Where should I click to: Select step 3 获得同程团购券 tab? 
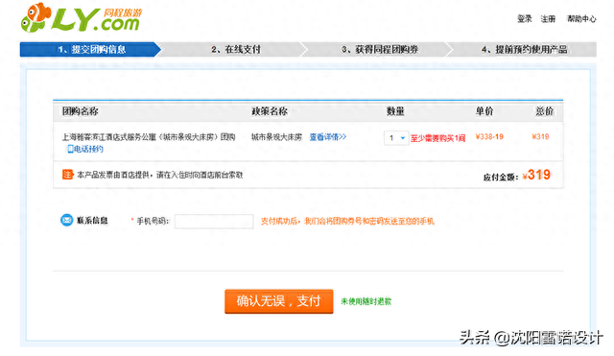(380, 49)
